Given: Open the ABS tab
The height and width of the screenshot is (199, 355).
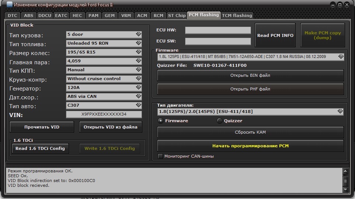Looking at the screenshot, I should (x=28, y=16).
